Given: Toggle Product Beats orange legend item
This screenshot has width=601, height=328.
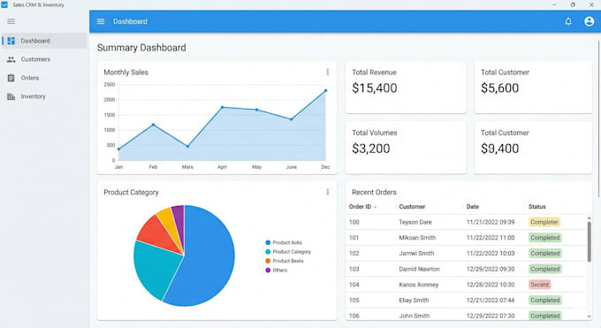Looking at the screenshot, I should (x=285, y=261).
